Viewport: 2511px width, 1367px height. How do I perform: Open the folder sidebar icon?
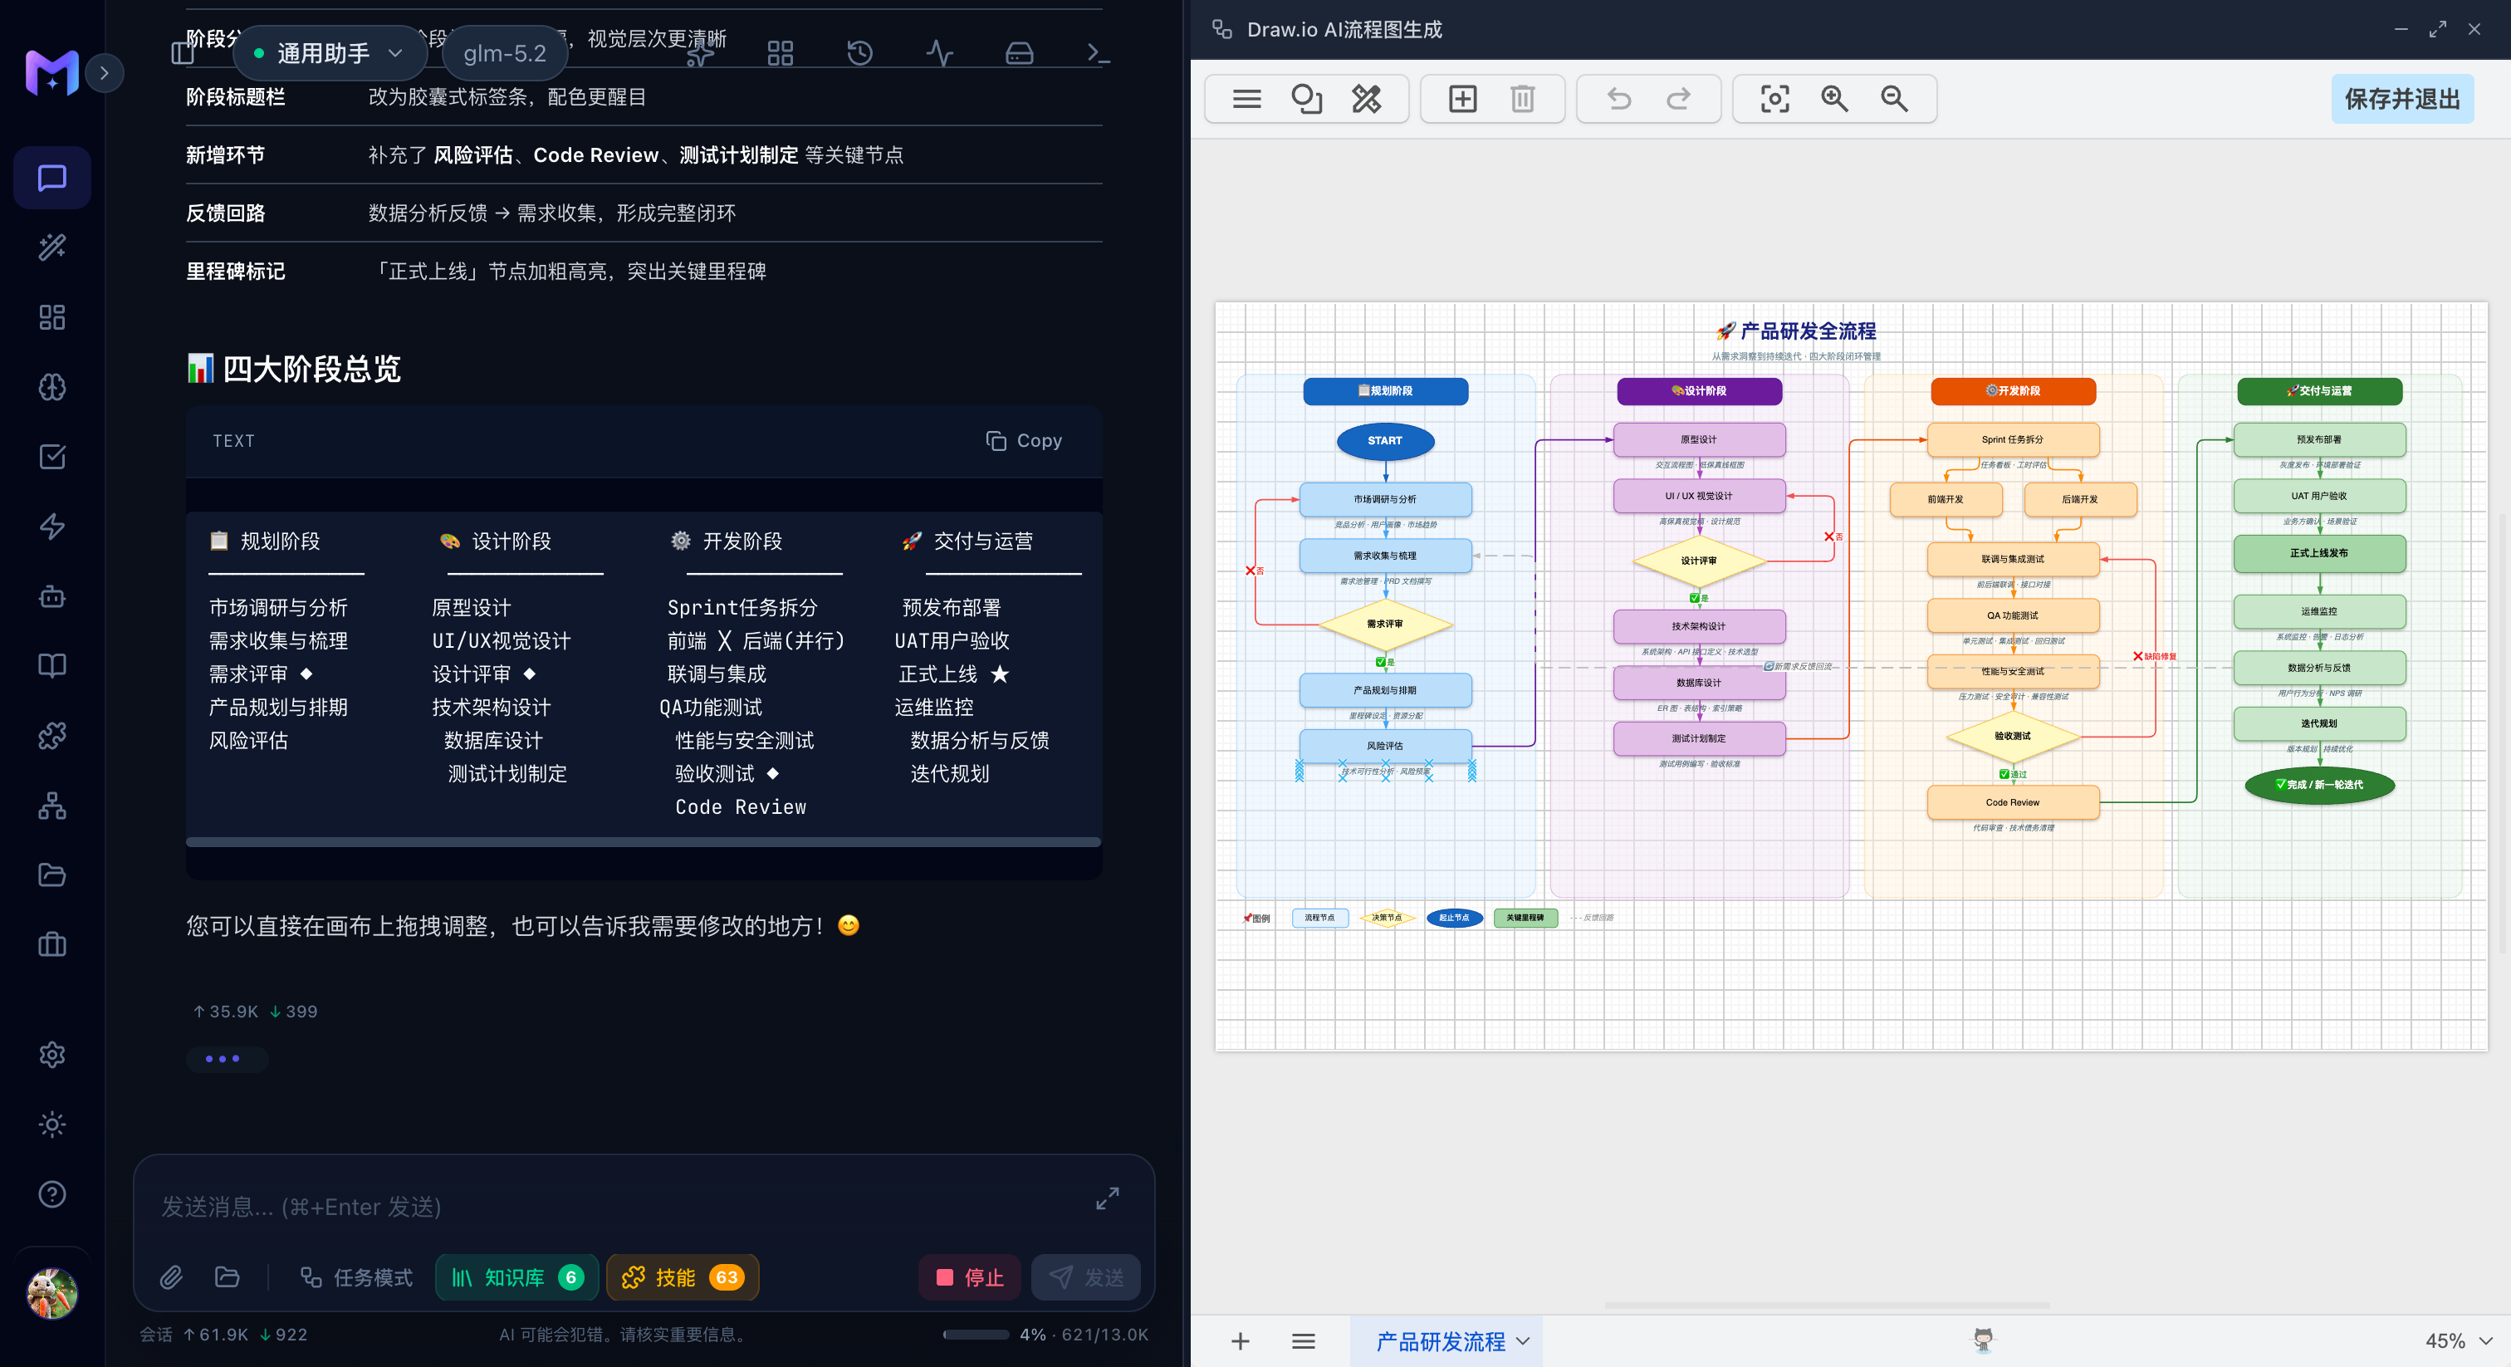coord(51,875)
